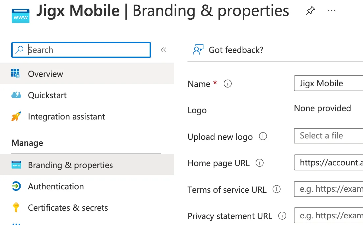Show info tooltip for Upload new logo
Screen dimensions: 363x225
263,136
